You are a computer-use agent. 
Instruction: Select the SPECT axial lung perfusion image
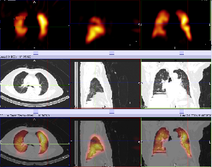[x=35, y=25]
